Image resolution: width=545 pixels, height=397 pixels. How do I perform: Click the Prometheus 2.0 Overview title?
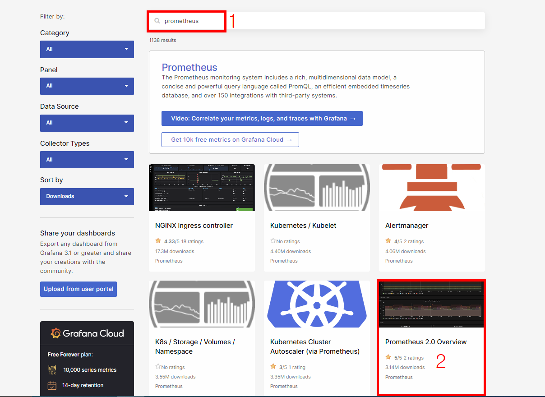coord(426,342)
